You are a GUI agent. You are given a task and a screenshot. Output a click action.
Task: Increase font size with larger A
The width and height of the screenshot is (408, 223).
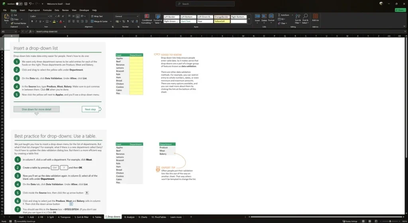[x=59, y=16]
